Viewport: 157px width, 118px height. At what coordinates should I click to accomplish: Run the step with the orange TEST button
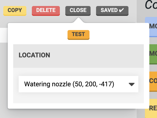click(x=78, y=35)
